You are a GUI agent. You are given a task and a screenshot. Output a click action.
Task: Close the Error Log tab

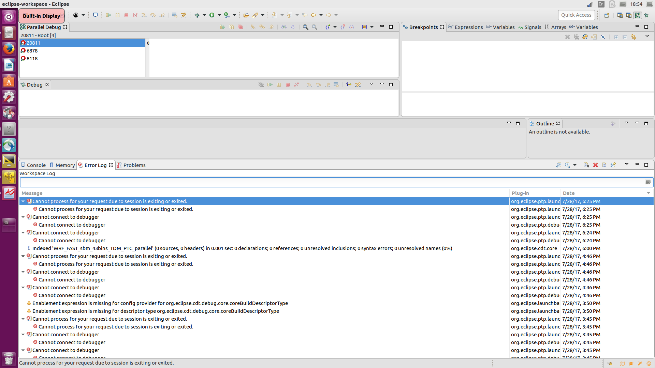tap(111, 165)
